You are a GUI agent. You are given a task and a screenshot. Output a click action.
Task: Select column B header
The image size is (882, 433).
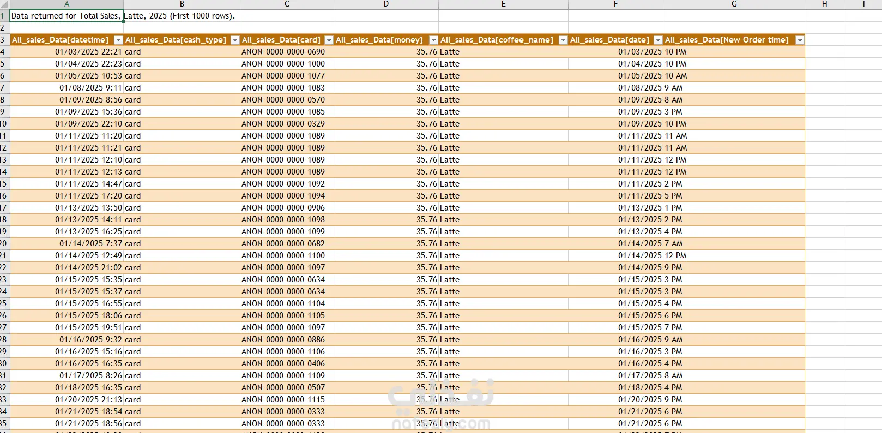(182, 4)
